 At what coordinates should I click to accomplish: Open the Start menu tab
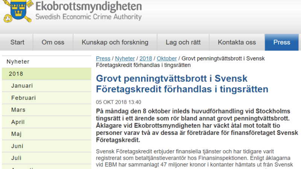[x=17, y=42]
